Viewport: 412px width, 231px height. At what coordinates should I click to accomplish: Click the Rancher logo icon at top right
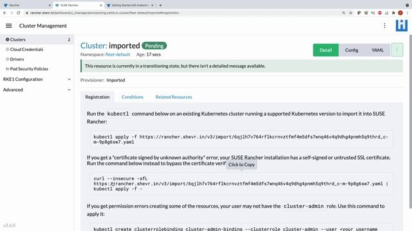pos(402,26)
